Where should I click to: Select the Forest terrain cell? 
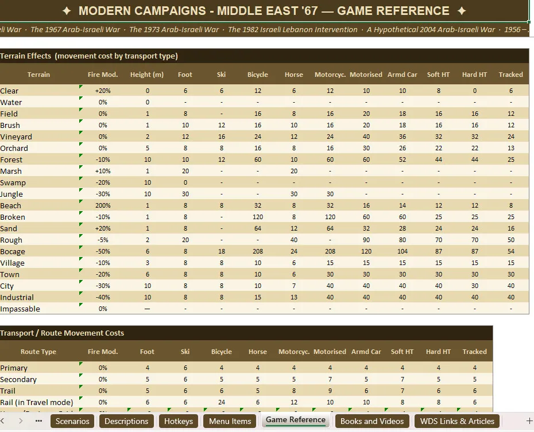tap(40, 159)
